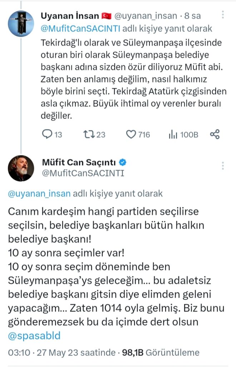Viewport: 236px width, 367px height.
Task: Click the share icon on first tweet
Action: point(215,134)
